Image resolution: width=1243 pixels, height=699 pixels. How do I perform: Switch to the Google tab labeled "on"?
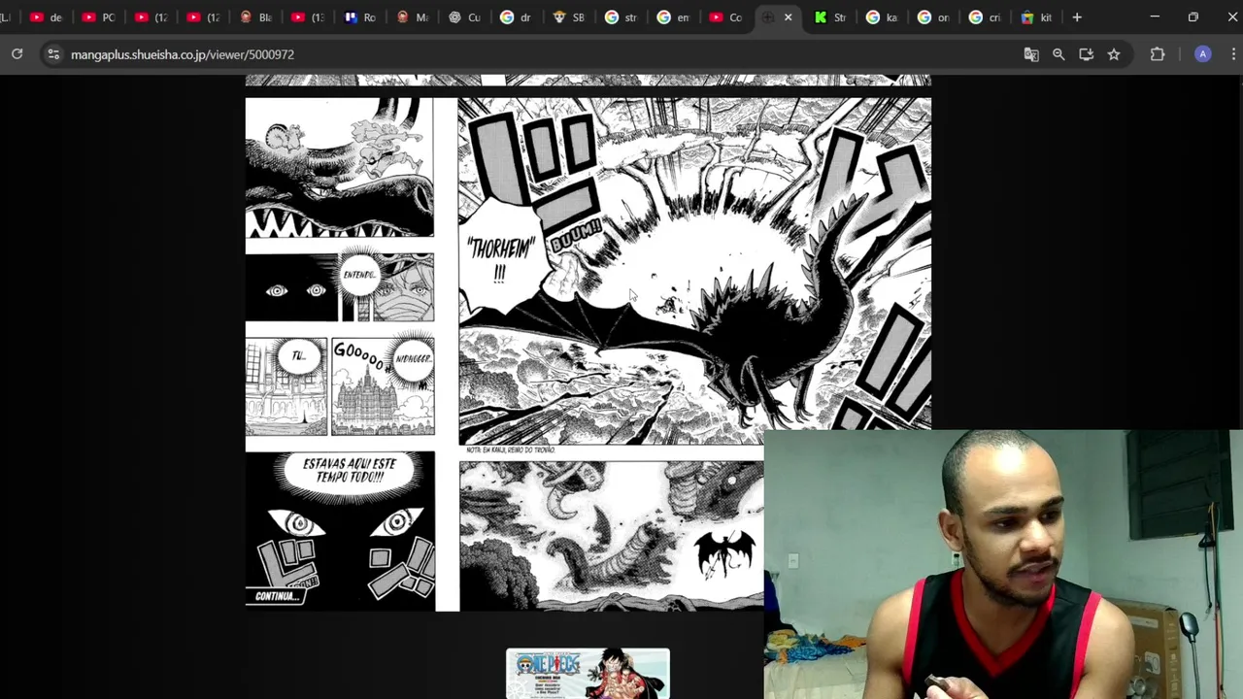[934, 17]
